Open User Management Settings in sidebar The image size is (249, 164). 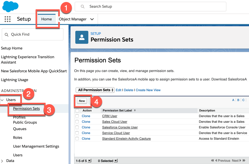point(36,146)
